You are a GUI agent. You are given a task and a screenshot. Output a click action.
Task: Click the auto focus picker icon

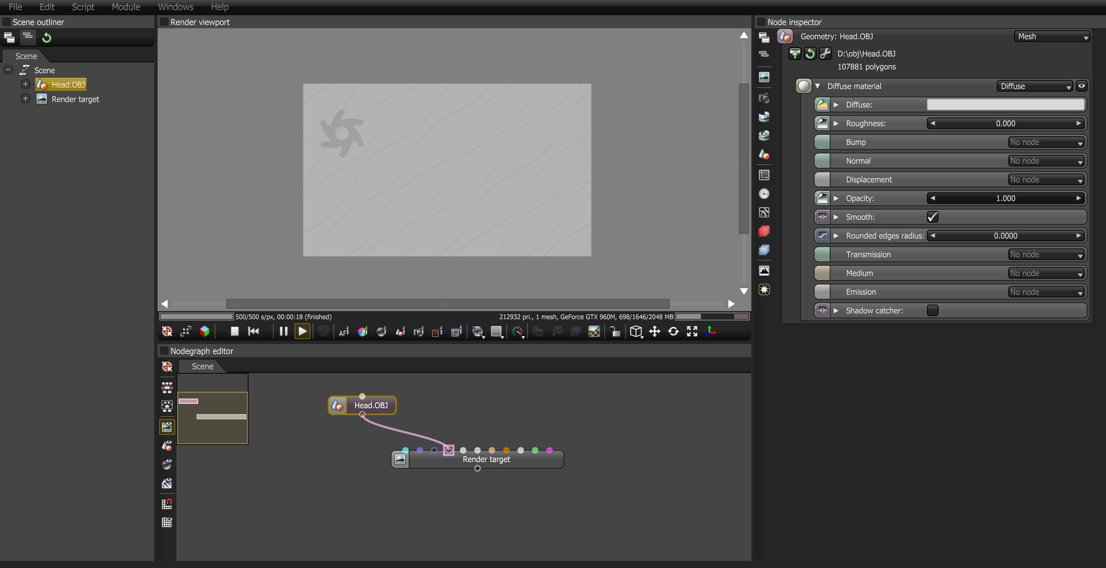coord(344,332)
